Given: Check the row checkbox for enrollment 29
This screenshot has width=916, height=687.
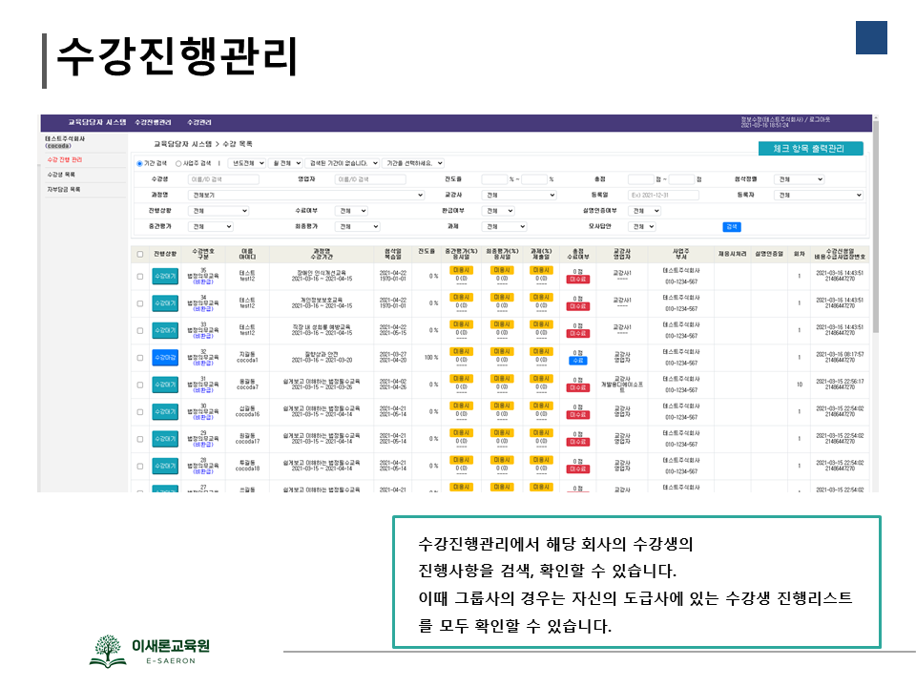Looking at the screenshot, I should [x=139, y=439].
